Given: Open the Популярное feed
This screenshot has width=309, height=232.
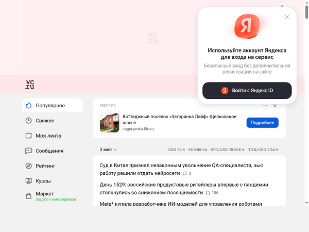Looking at the screenshot, I should (x=53, y=106).
